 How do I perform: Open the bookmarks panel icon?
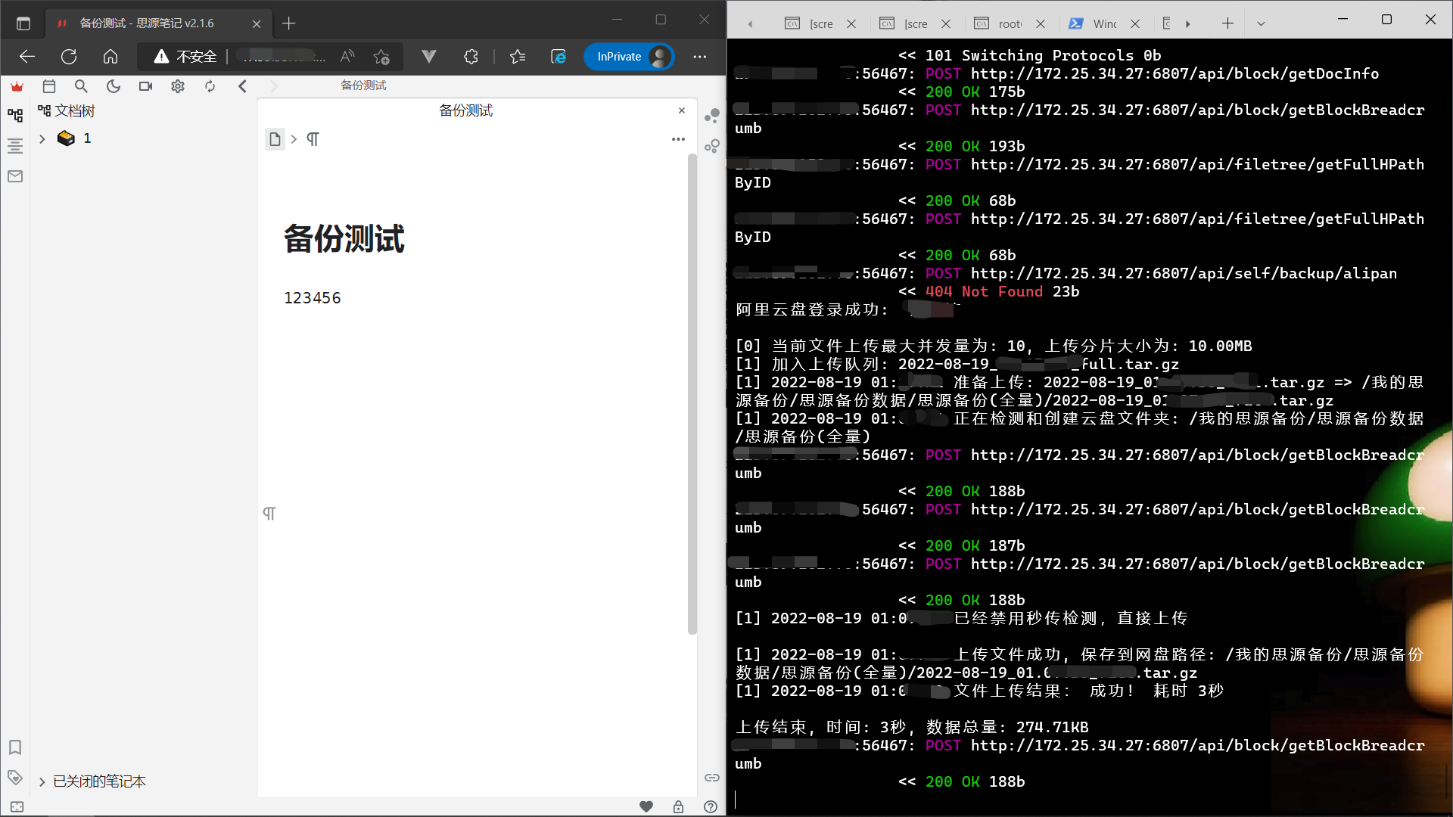coord(15,747)
